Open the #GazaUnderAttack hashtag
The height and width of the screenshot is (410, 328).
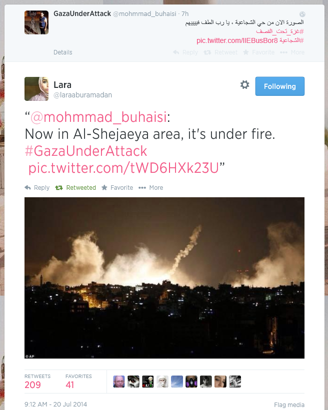pos(86,151)
